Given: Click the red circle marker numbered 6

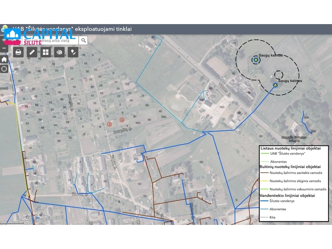Looking at the screenshot, I should 122,120.
